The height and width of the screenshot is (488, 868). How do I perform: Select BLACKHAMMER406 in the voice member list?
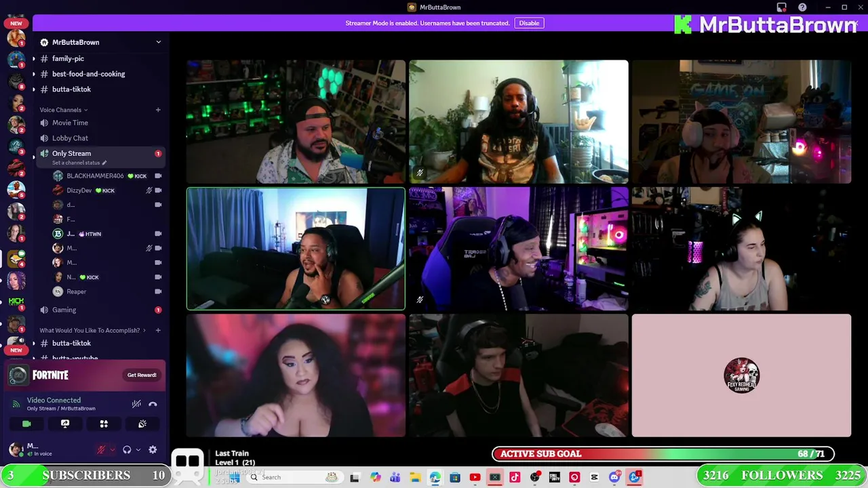[x=107, y=176]
